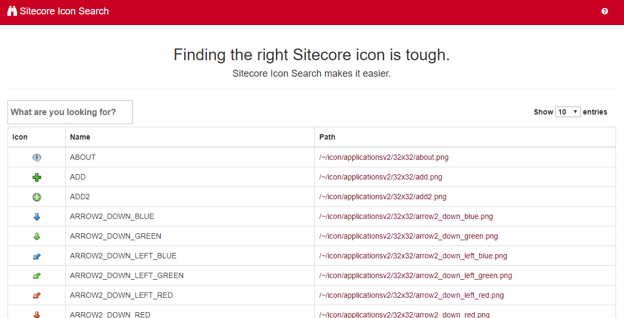Screen dimensions: 624x318
Task: Open the Show entries dropdown
Action: [568, 112]
